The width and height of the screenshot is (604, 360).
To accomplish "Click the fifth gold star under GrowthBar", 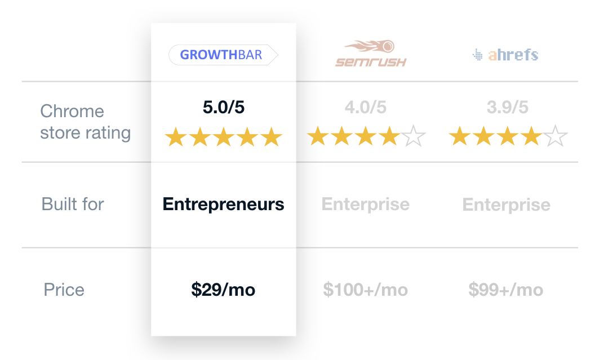I will pyautogui.click(x=272, y=137).
